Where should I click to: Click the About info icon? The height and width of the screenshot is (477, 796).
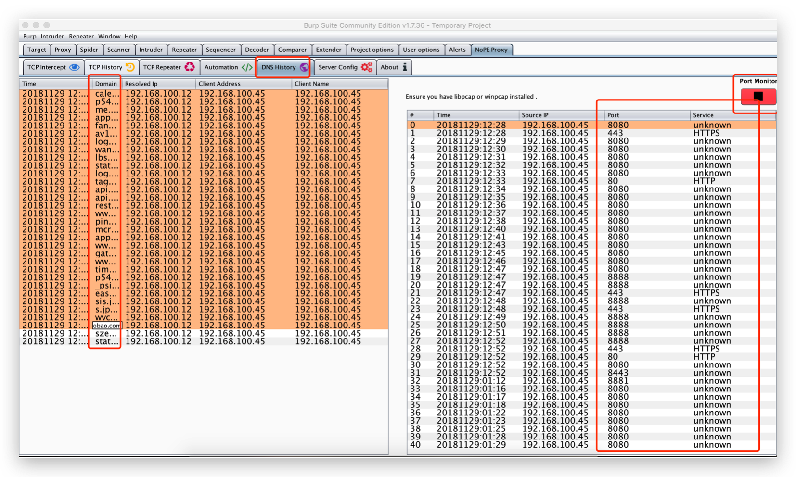pos(405,67)
